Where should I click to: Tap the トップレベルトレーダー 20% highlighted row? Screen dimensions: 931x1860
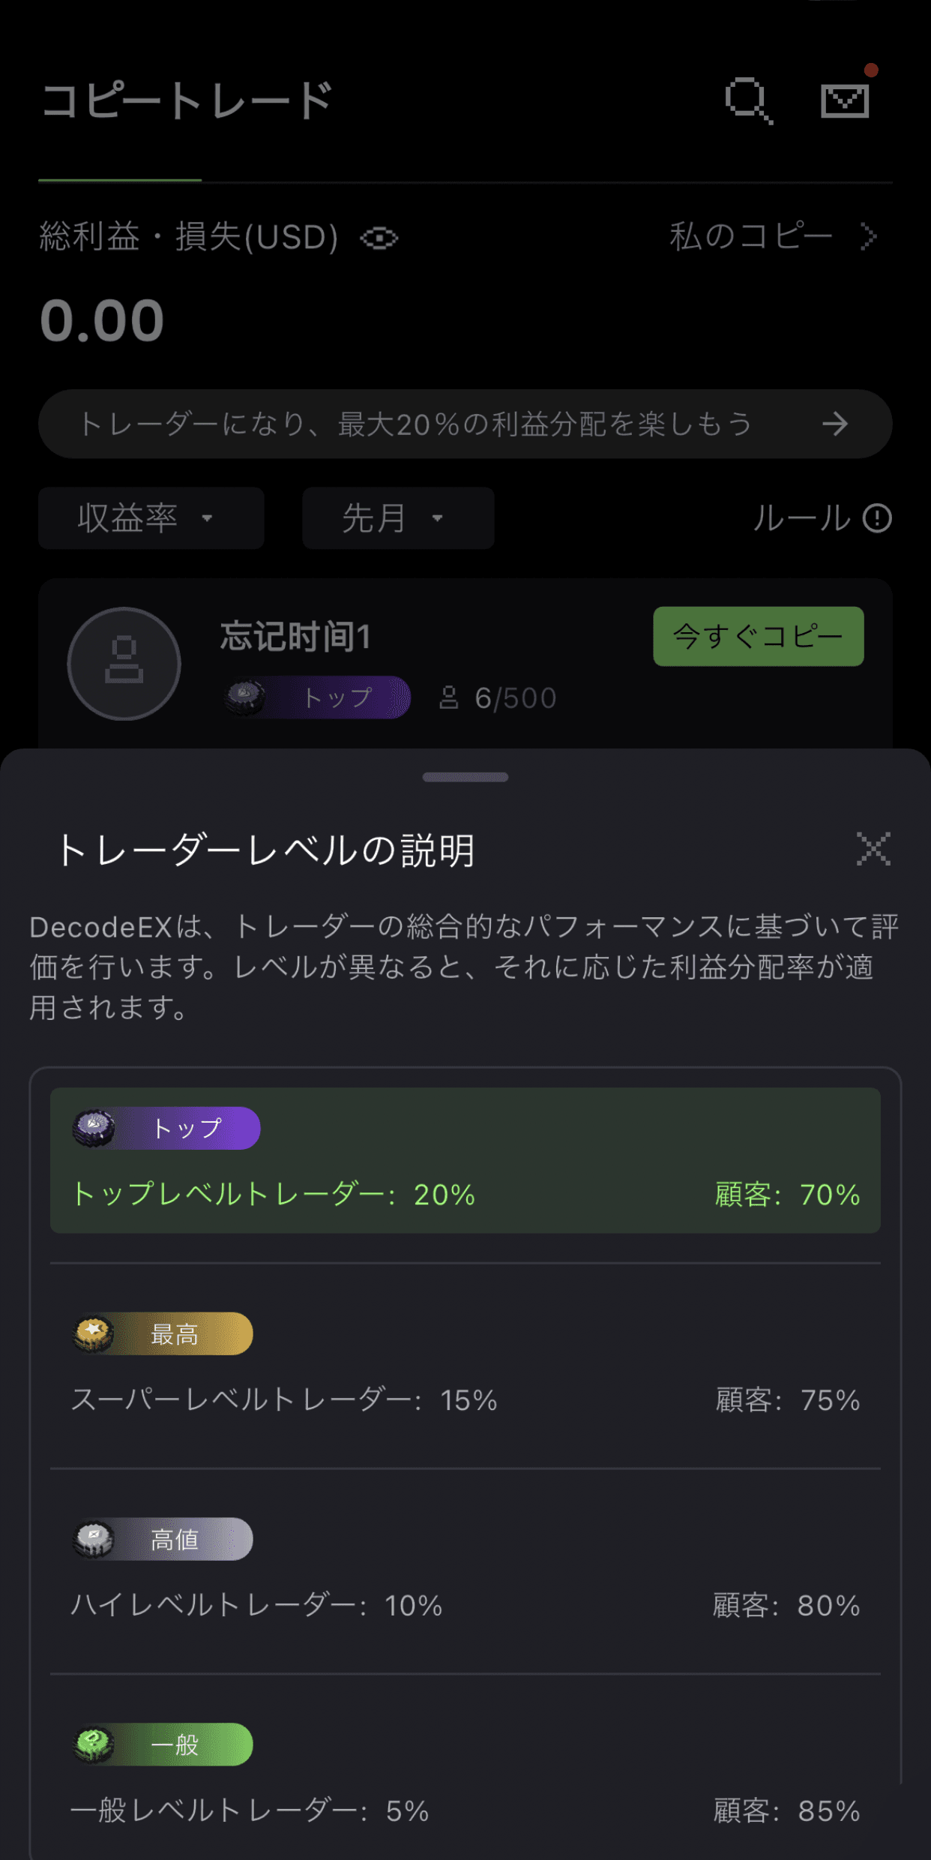coord(465,1160)
